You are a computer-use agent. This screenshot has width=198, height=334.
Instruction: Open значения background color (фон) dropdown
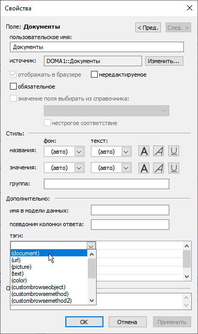pos(79,168)
